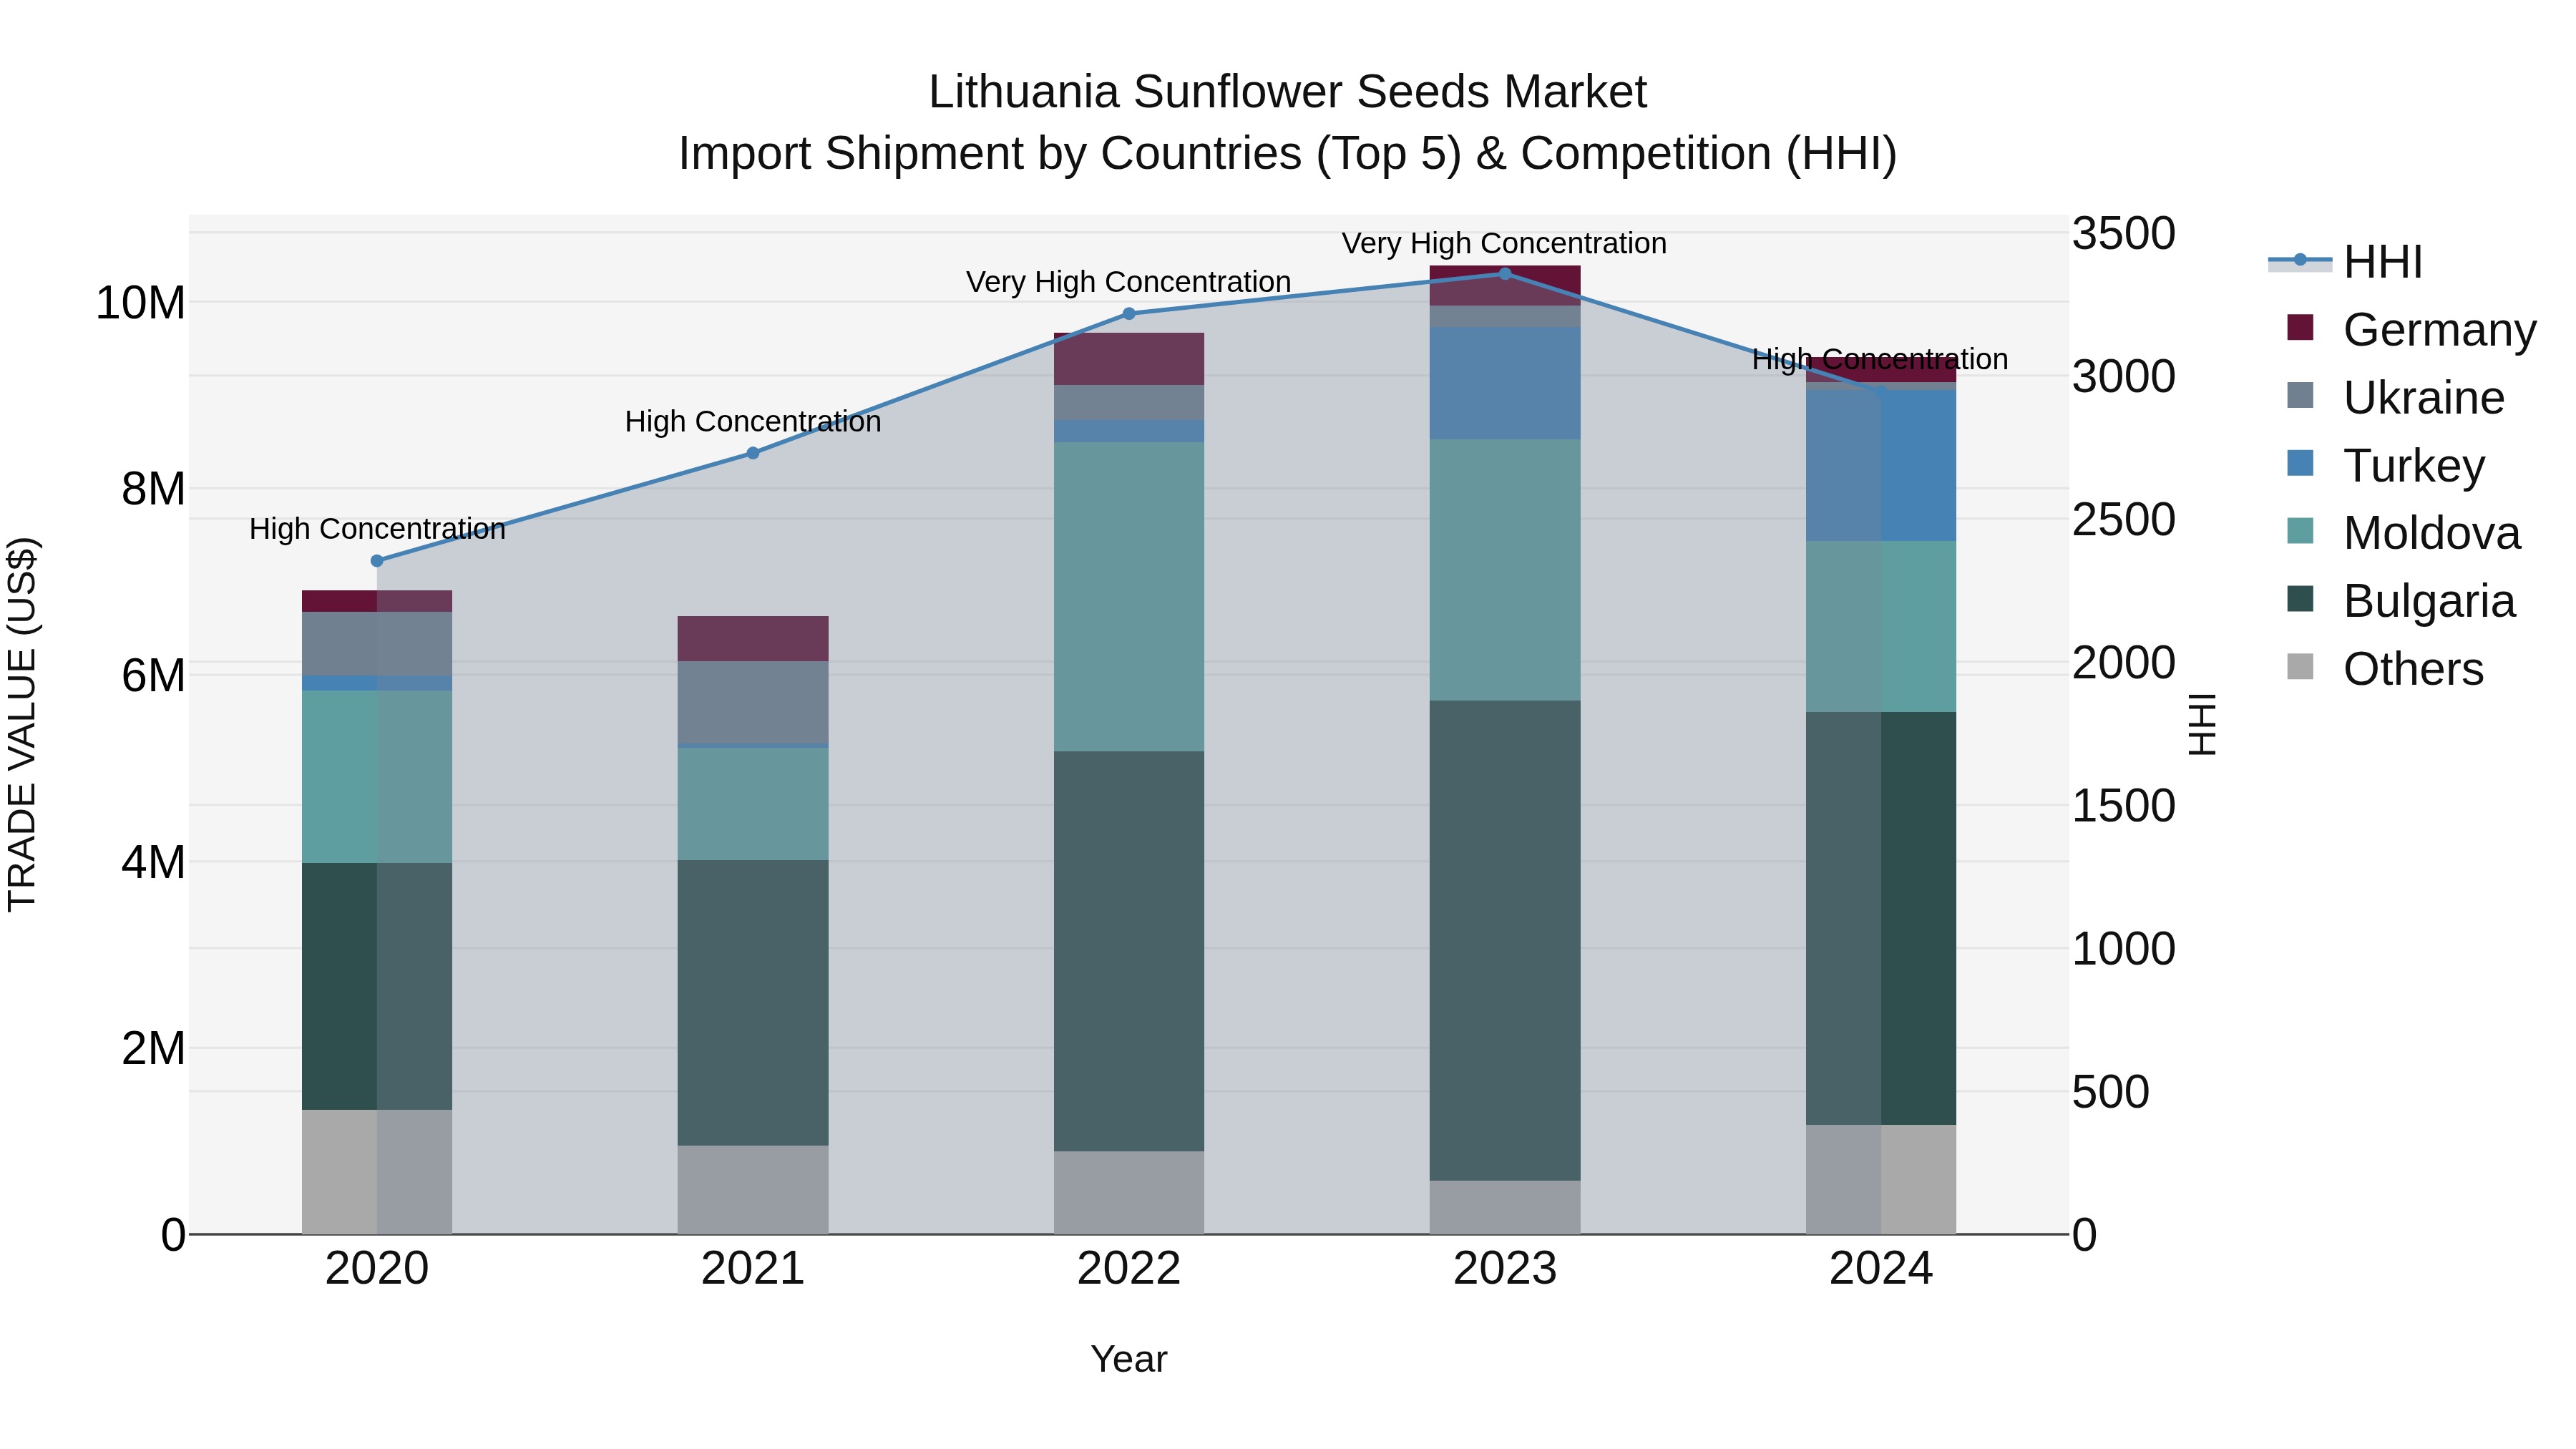Click the 2000 HHI axis tick label
Viewport: 2576px width, 1449px height.
click(2123, 663)
